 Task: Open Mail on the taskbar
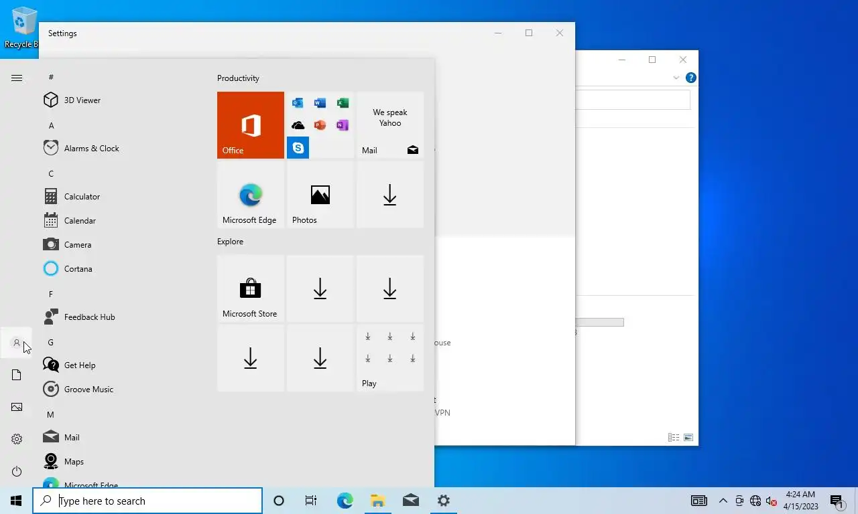coord(410,501)
